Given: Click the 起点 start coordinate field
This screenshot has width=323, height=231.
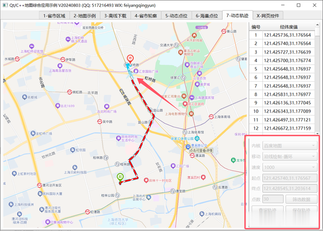Looking at the screenshot, I should coord(290,178).
